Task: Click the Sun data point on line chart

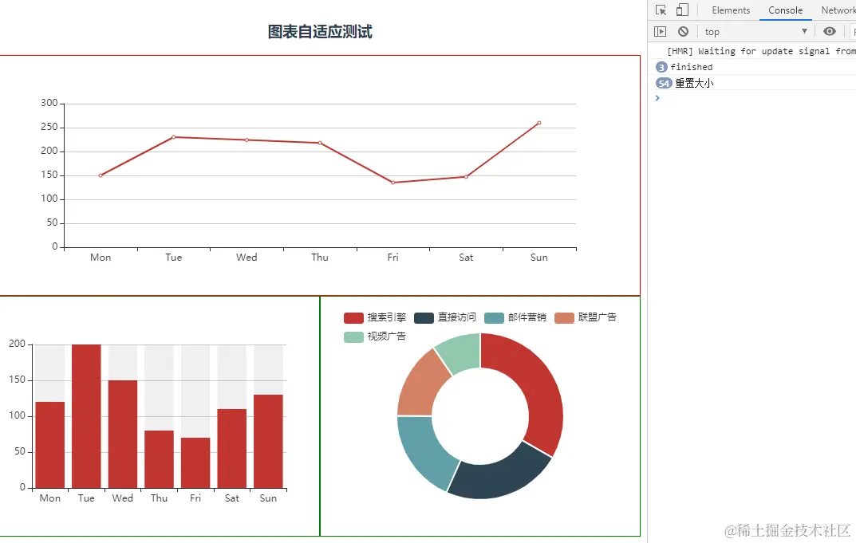Action: 538,123
